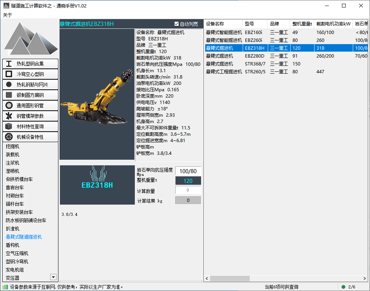Viewport: 370px width, 291px height.
Task: Click the cube icon for 材料特性查询
Action: 9,126
